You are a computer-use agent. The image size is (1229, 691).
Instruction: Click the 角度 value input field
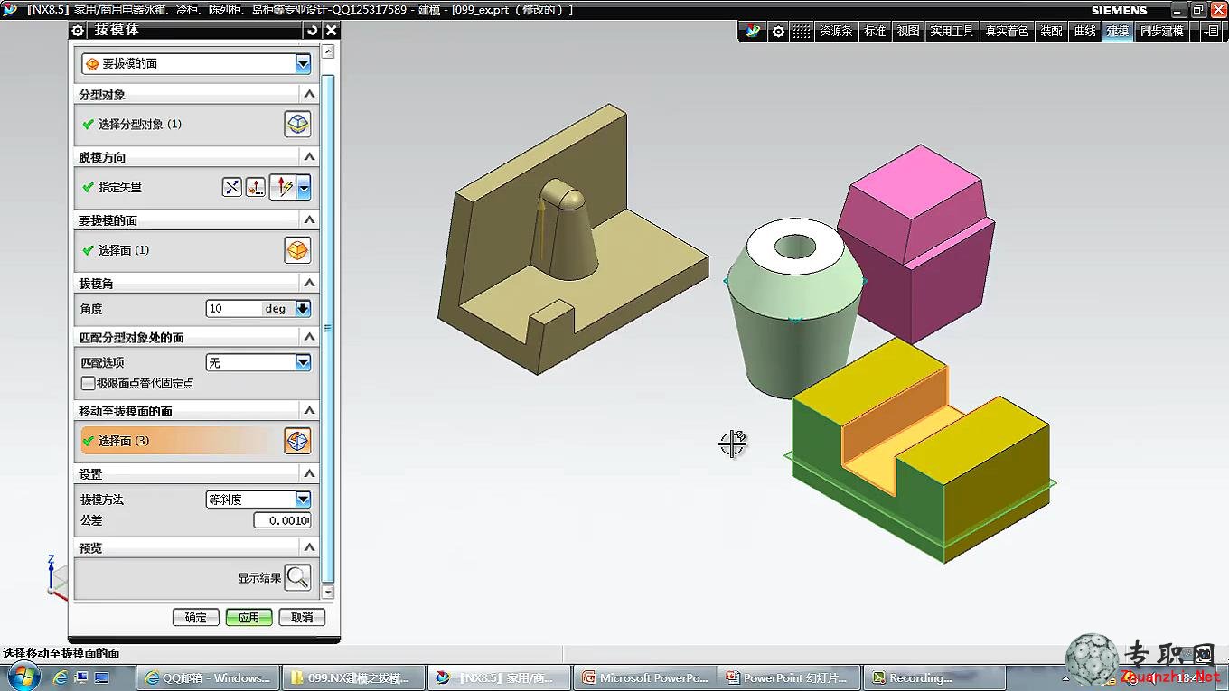point(233,309)
